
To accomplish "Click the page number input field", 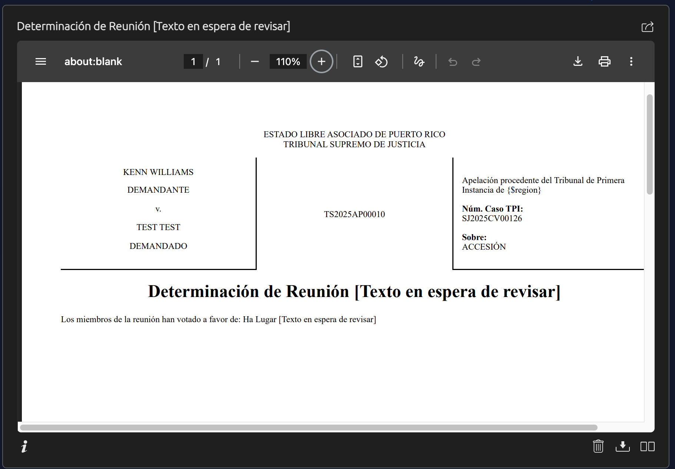I will [x=193, y=61].
